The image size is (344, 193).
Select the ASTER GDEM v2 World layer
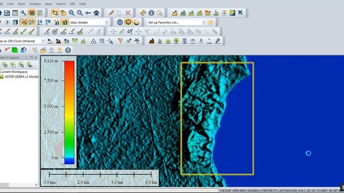click(x=21, y=77)
